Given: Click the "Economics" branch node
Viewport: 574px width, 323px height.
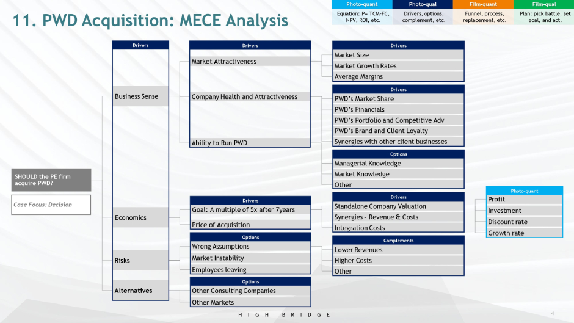Looking at the screenshot, I should point(140,217).
